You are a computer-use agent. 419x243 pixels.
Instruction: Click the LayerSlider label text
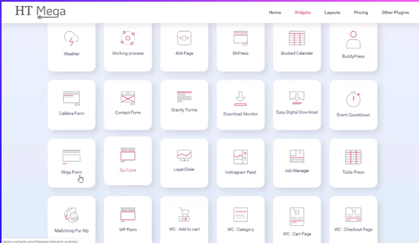tap(184, 169)
